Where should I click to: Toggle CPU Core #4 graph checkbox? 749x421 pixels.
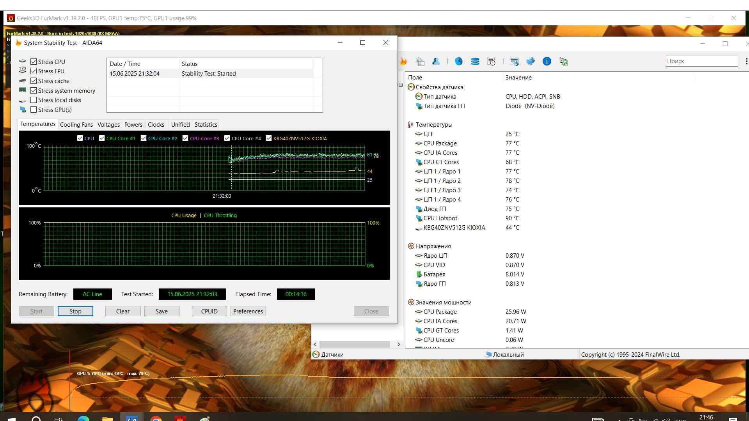coord(227,138)
